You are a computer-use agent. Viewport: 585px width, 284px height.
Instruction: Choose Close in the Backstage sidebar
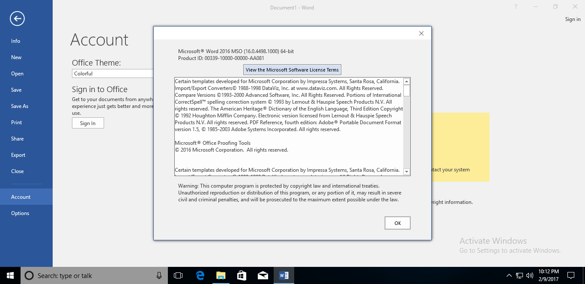pos(26,171)
